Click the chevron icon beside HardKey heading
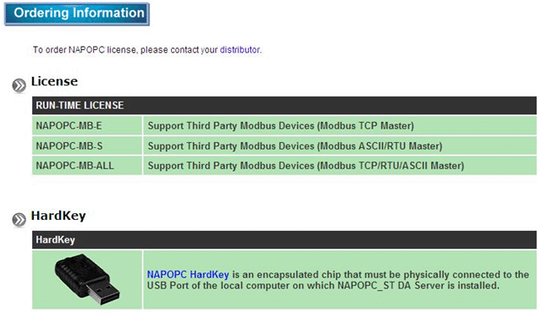Viewport: 542px width, 313px height. [19, 219]
